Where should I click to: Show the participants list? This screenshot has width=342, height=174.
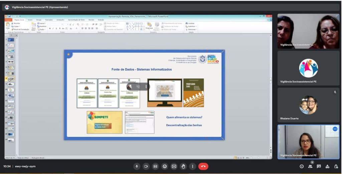click(310, 166)
